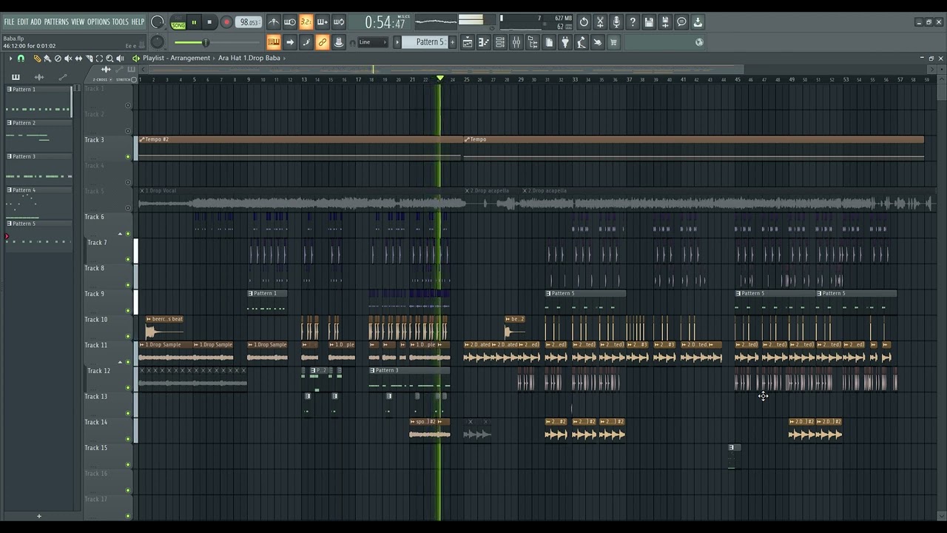Click the microphone one-click recording icon
The width and height of the screenshot is (947, 533).
click(x=616, y=22)
